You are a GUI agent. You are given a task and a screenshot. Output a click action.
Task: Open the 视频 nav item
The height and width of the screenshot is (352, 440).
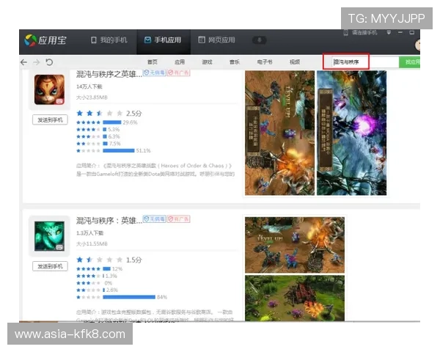(x=295, y=62)
